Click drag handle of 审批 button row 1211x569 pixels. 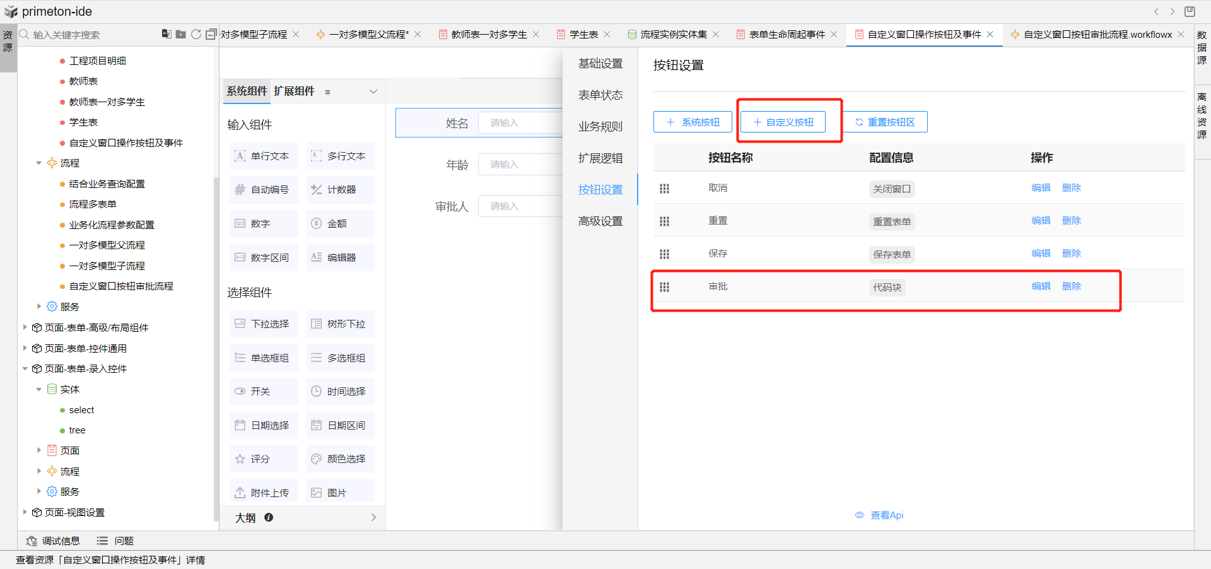click(x=664, y=287)
